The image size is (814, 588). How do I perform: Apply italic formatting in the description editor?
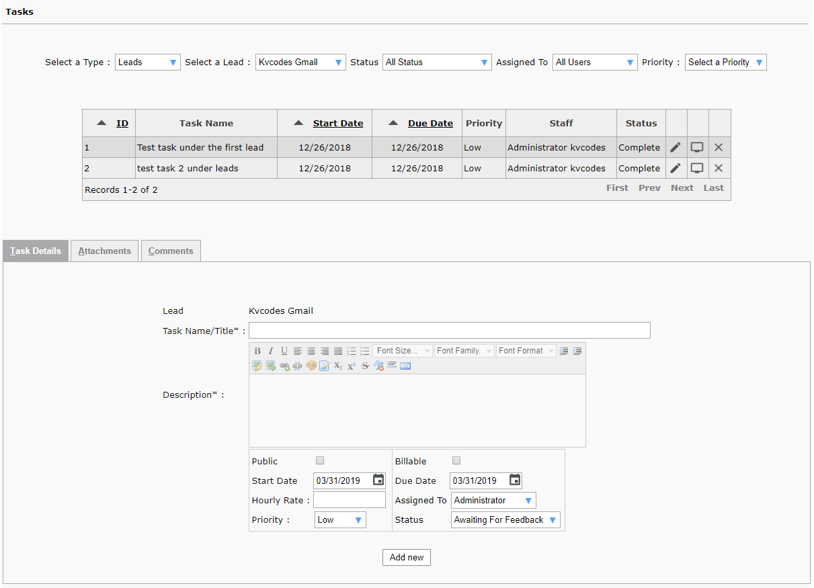click(271, 351)
